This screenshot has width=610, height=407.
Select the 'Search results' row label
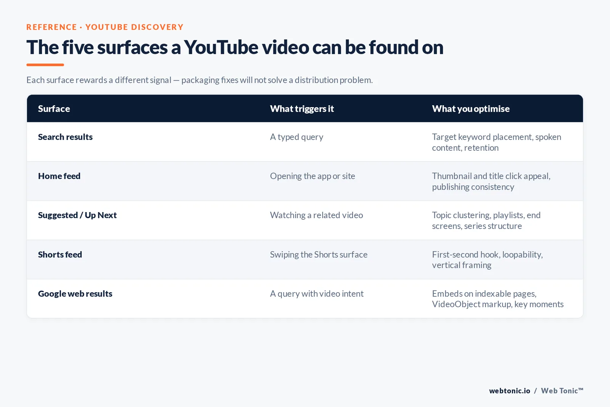(65, 137)
